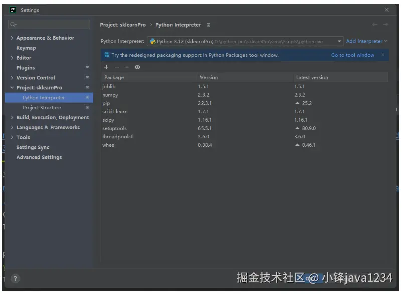The width and height of the screenshot is (402, 294).
Task: Select the joblib package row
Action: click(245, 87)
